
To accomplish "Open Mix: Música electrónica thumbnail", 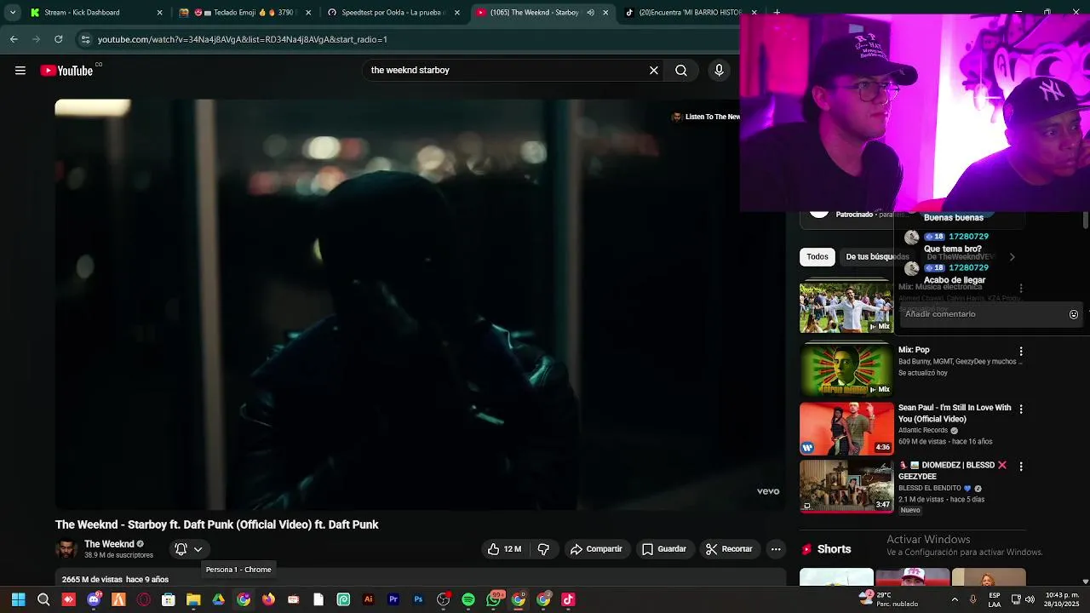I will pos(846,307).
